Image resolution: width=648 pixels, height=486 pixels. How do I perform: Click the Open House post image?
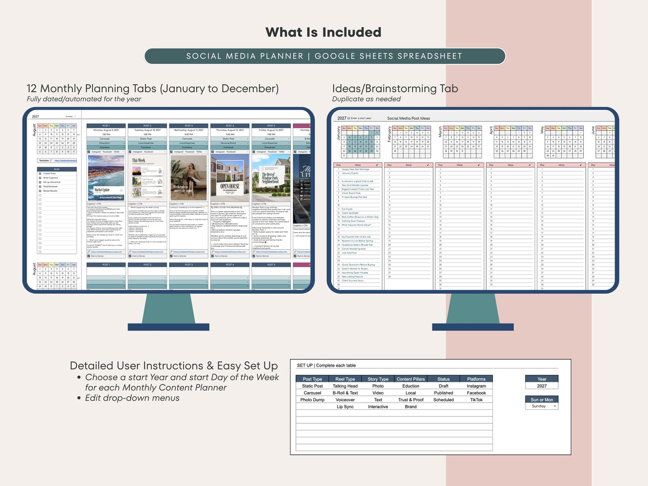coord(230,178)
